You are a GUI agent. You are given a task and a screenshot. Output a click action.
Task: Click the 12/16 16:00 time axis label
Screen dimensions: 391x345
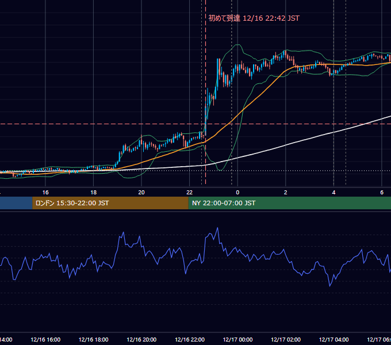(45, 339)
